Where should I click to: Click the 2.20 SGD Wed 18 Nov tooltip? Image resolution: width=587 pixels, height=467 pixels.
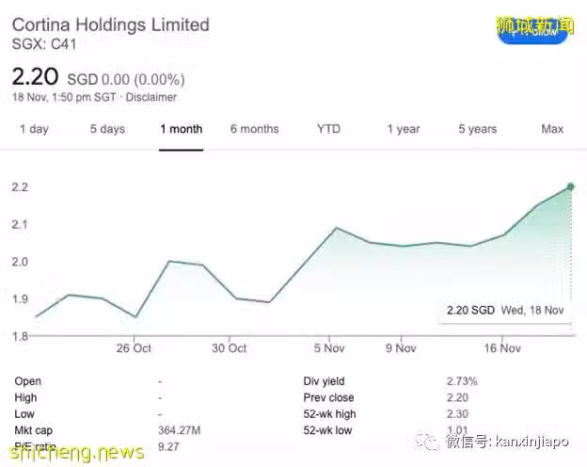pos(504,311)
